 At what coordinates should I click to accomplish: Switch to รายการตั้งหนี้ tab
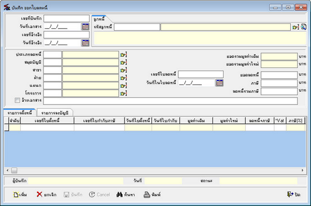(x=20, y=113)
